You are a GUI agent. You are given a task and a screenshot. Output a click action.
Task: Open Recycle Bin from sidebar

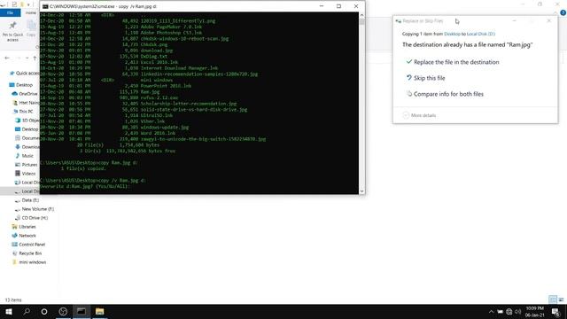tap(27, 253)
